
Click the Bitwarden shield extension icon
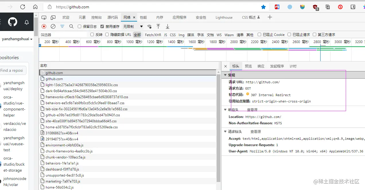click(x=353, y=7)
